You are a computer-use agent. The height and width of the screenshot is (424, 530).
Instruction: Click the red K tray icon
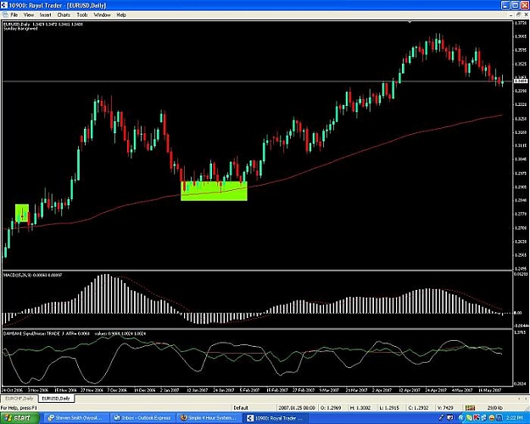click(x=477, y=418)
